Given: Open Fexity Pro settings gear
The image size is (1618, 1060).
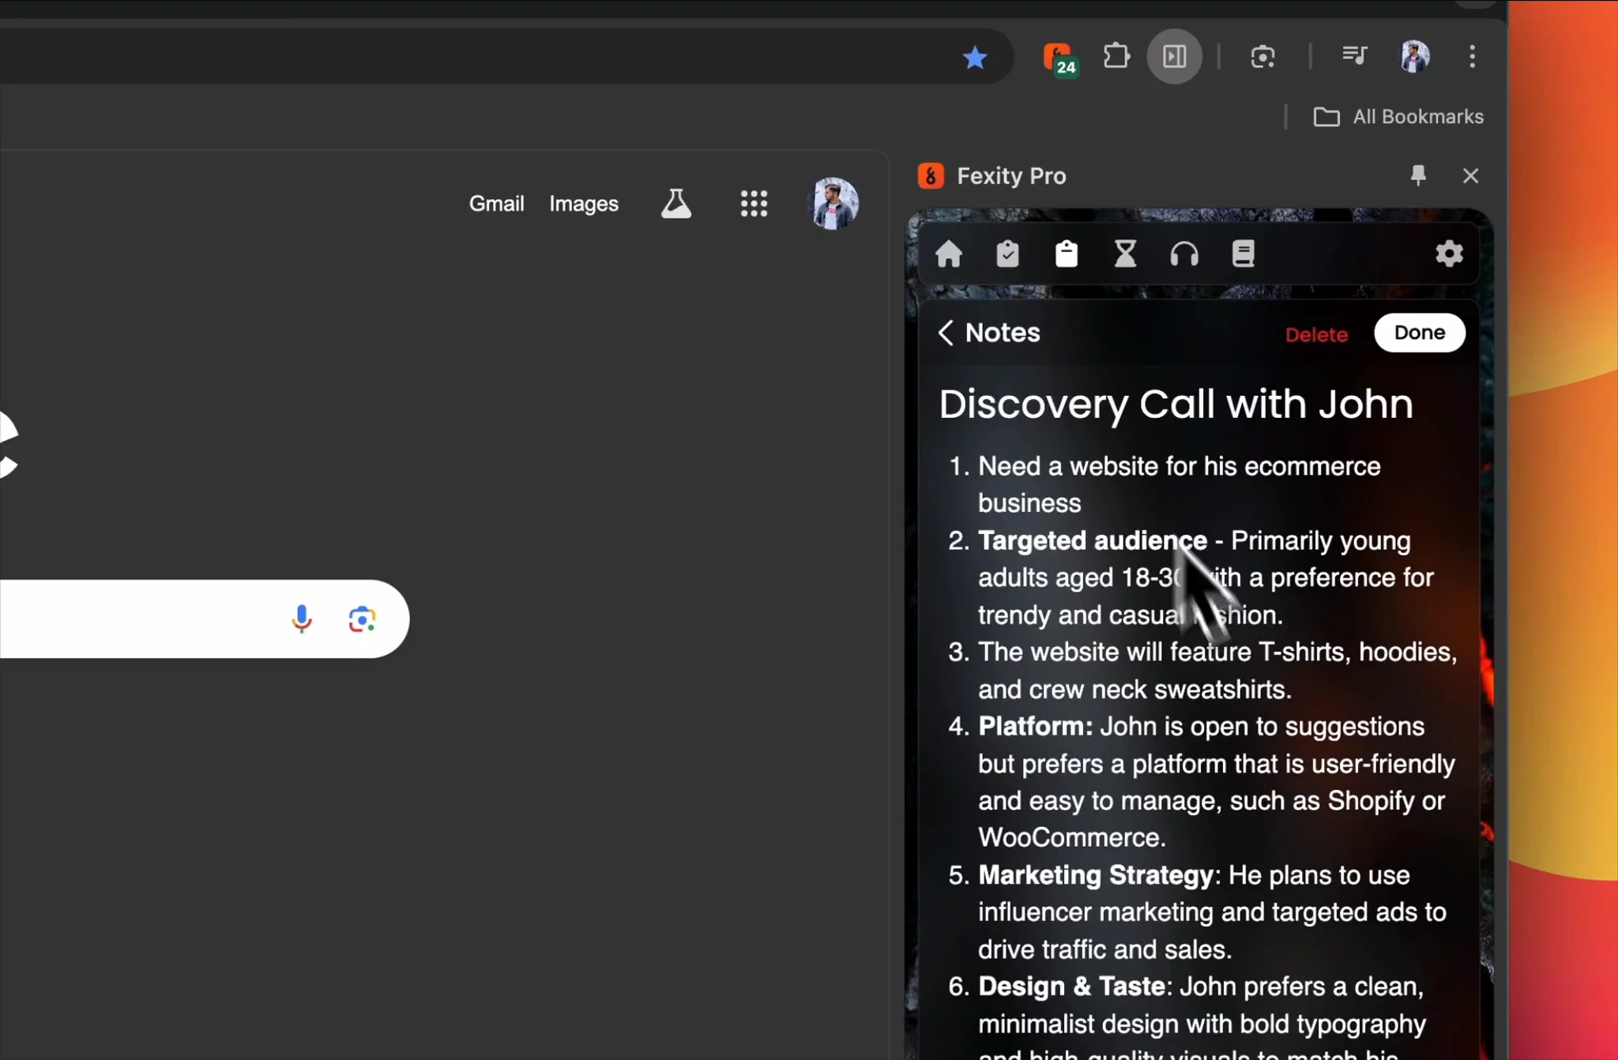Looking at the screenshot, I should coord(1449,254).
